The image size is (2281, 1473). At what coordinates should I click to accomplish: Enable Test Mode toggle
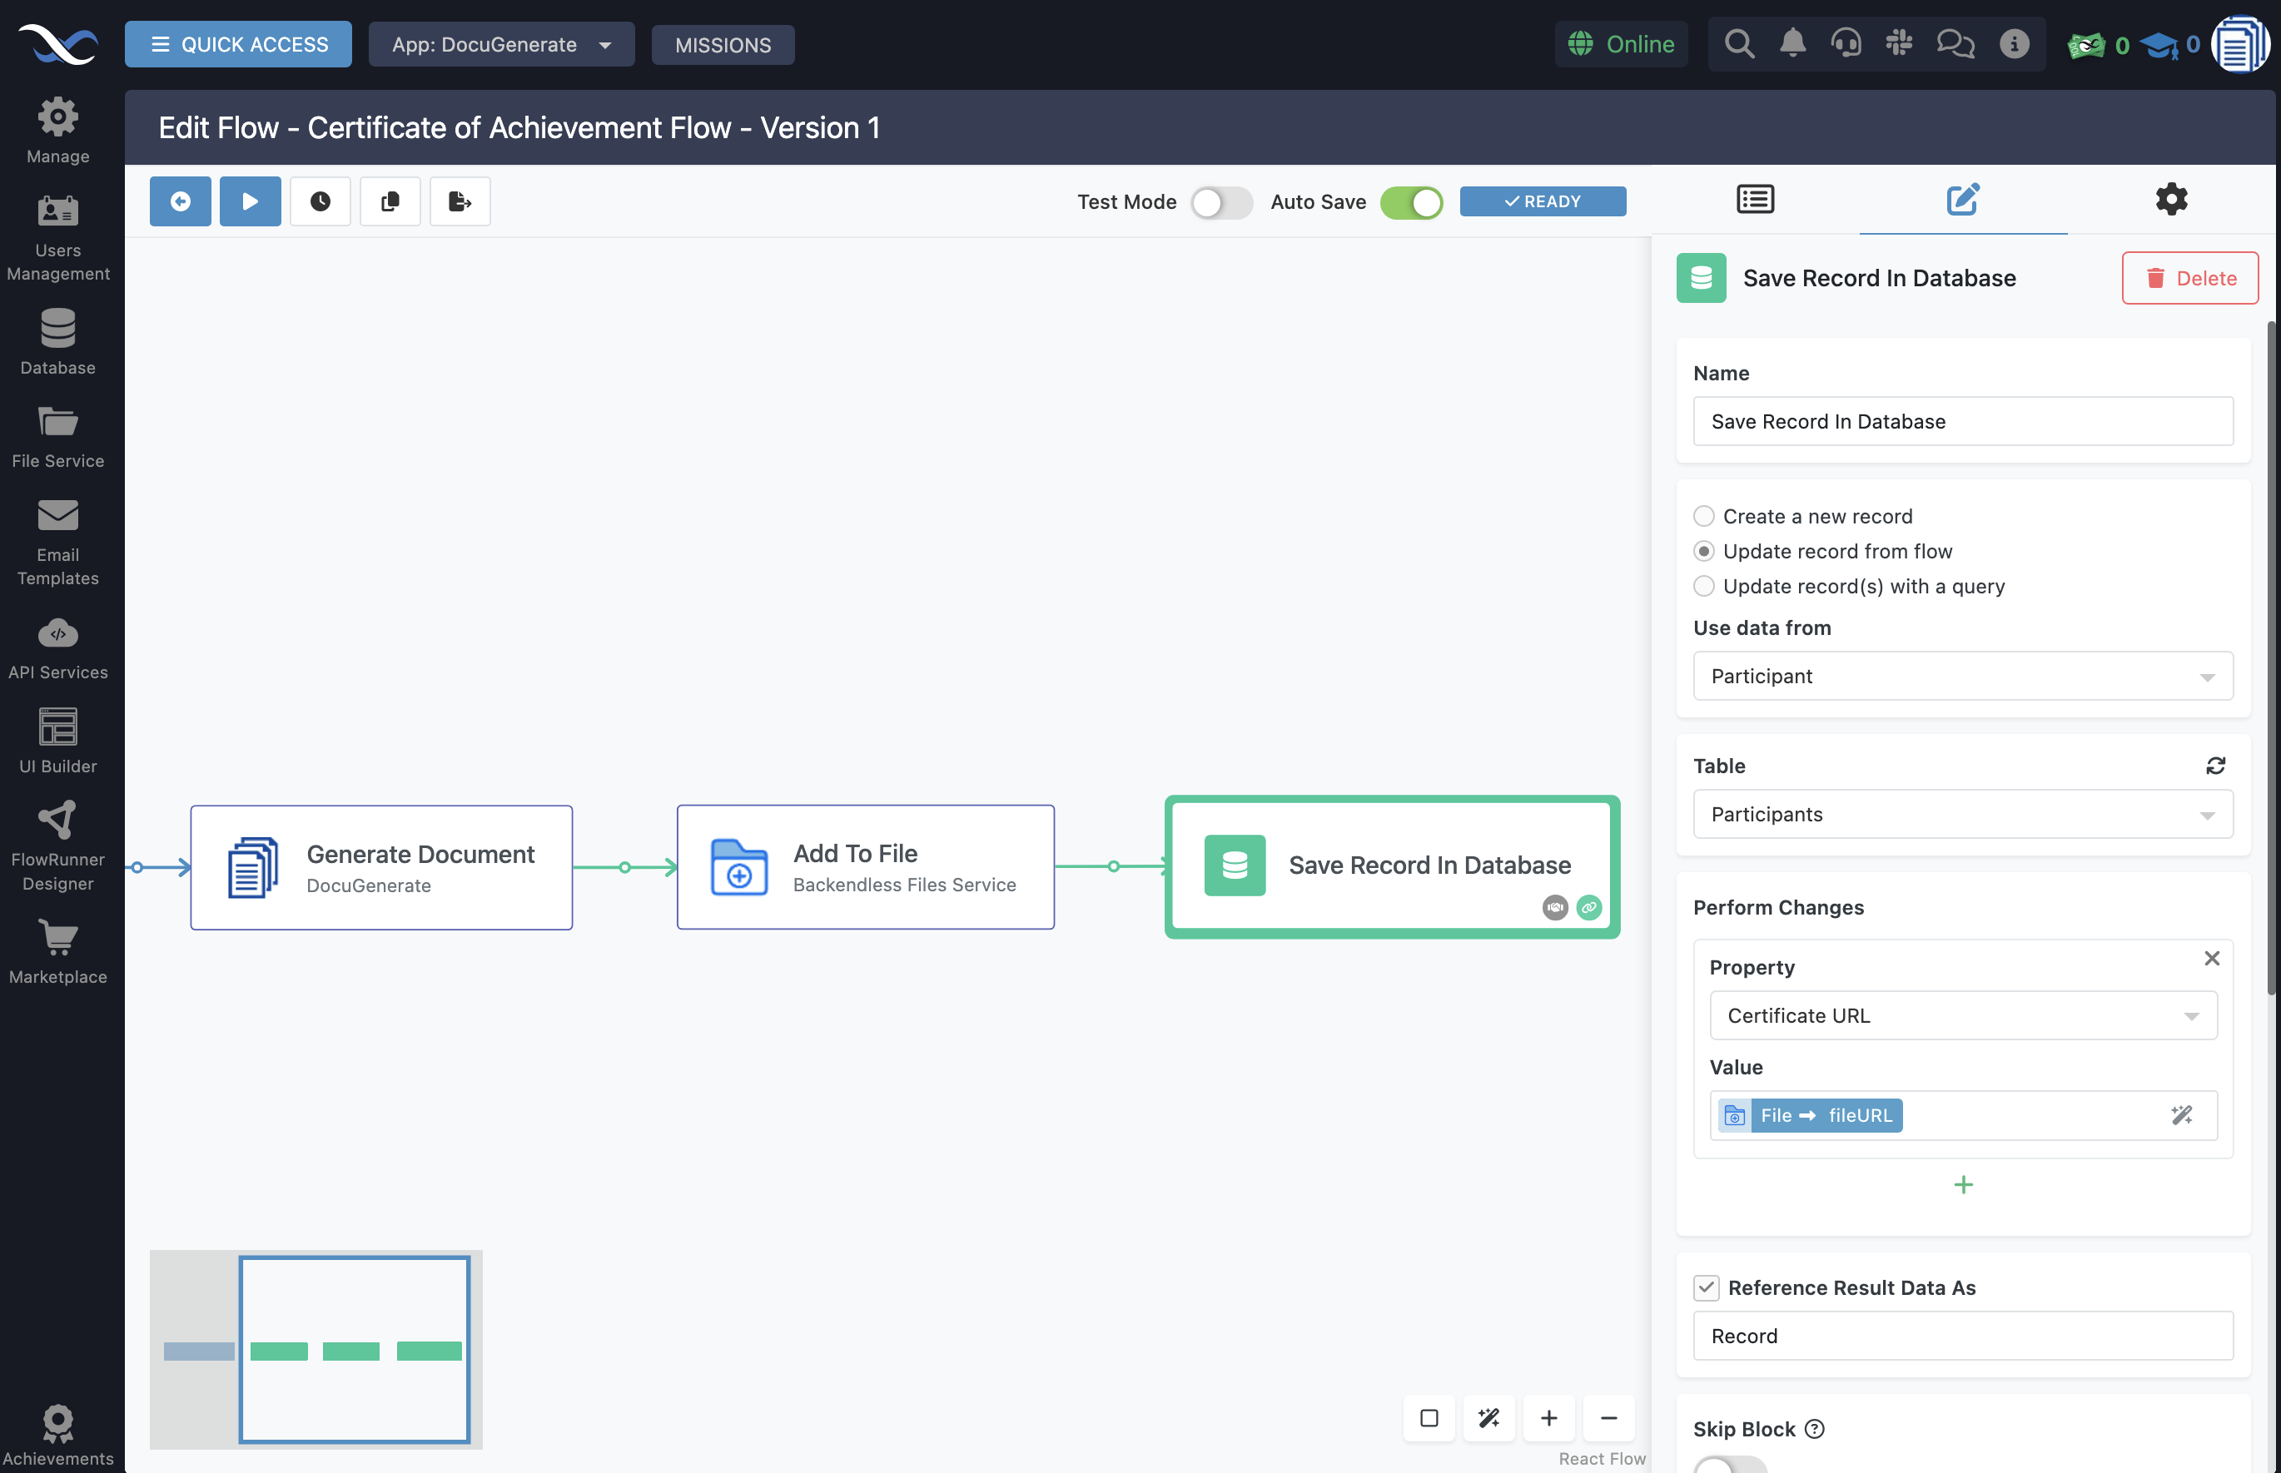point(1221,203)
